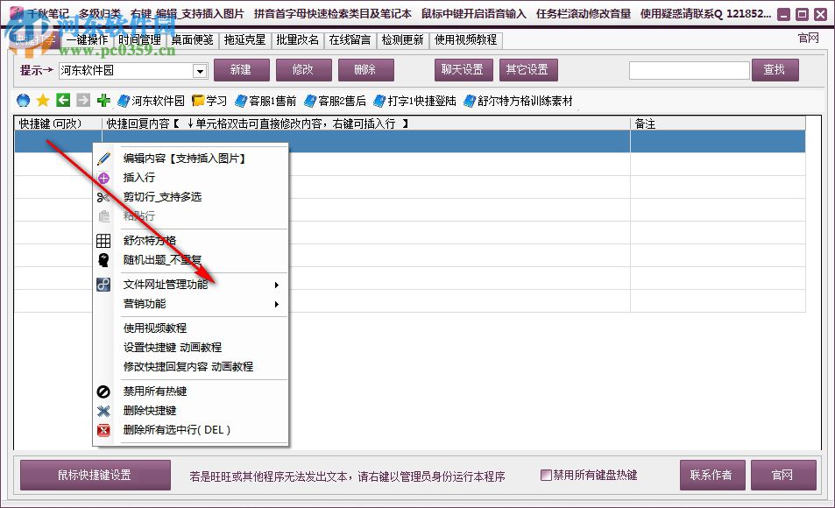Click the 新建 button
Screen dimensions: 835x508
(241, 69)
